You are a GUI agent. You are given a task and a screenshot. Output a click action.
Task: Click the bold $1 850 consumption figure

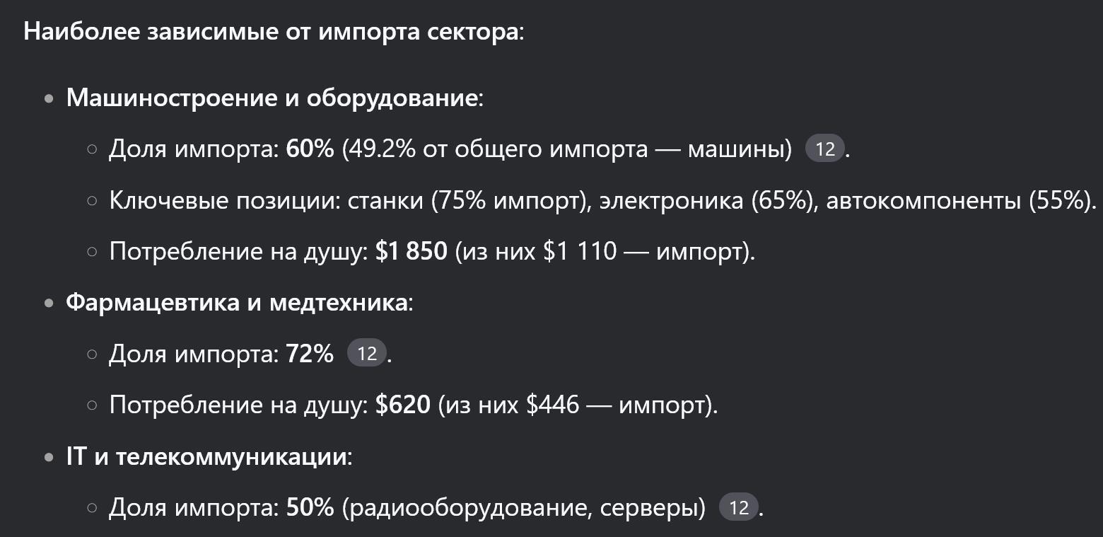pyautogui.click(x=411, y=251)
